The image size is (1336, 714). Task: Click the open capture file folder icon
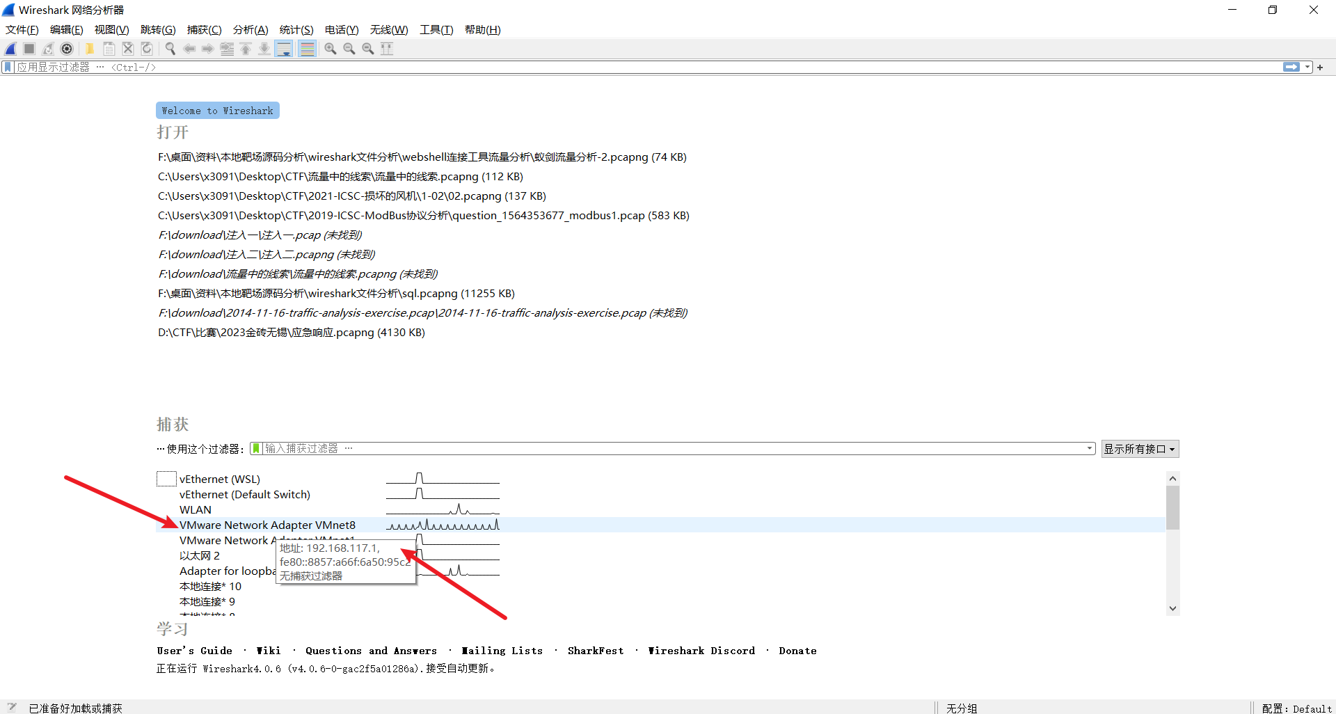point(90,49)
